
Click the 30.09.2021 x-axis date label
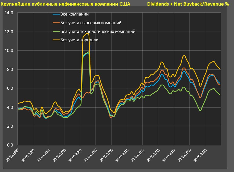pyautogui.click(x=200, y=155)
